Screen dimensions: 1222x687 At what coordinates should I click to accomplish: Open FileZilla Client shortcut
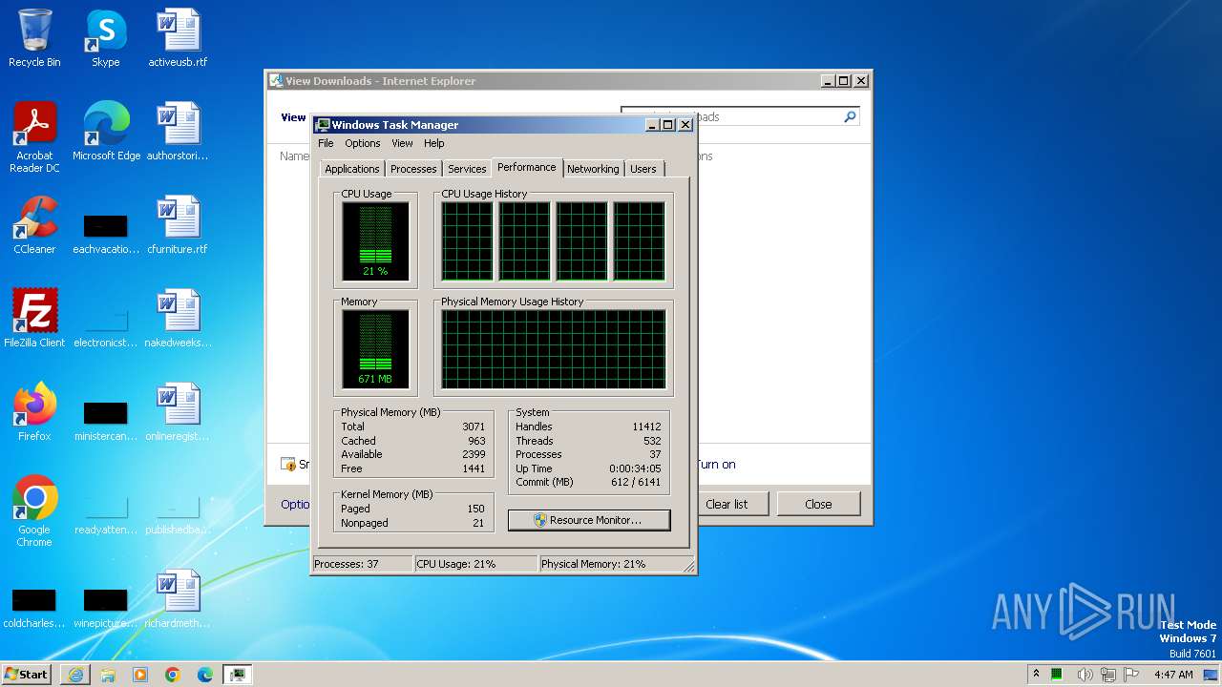click(34, 319)
